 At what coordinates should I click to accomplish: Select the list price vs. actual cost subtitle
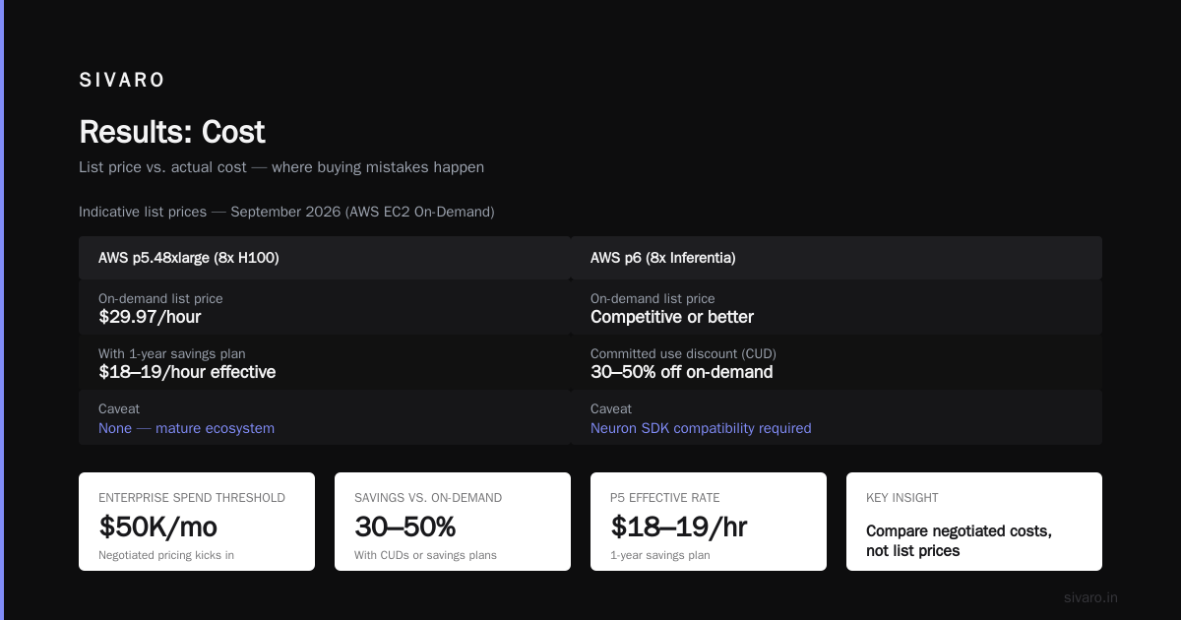click(x=281, y=167)
